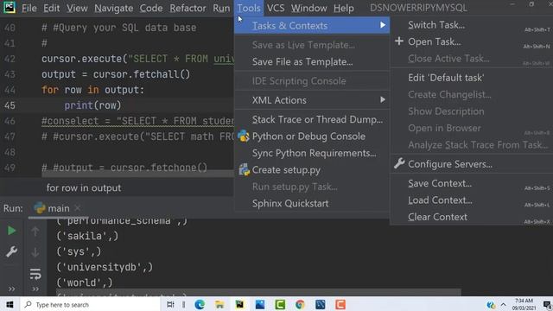Select the main run tab
The height and width of the screenshot is (311, 553).
tap(58, 208)
